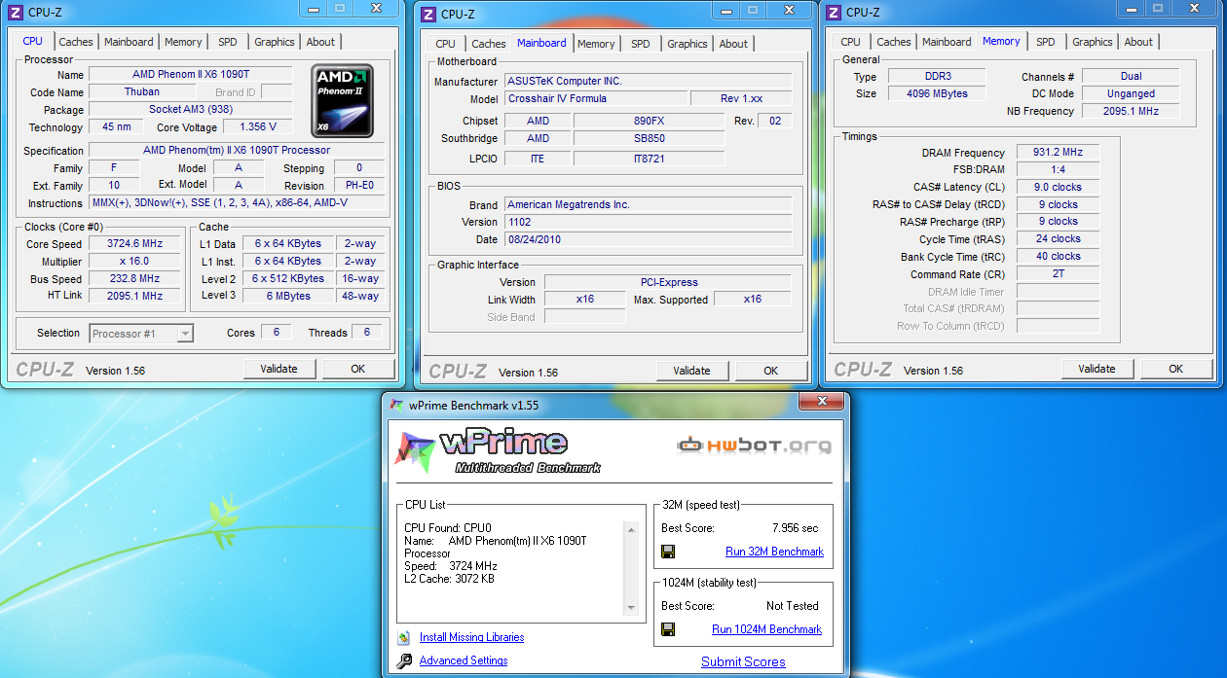Click the Command Rate value 2T
The image size is (1227, 678).
pos(1058,274)
